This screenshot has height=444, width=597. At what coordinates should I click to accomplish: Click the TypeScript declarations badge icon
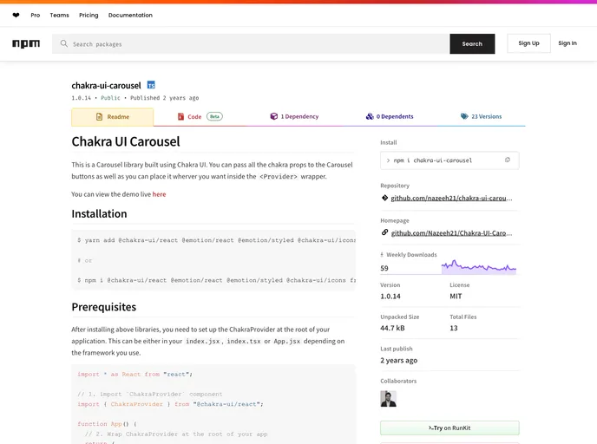[151, 85]
